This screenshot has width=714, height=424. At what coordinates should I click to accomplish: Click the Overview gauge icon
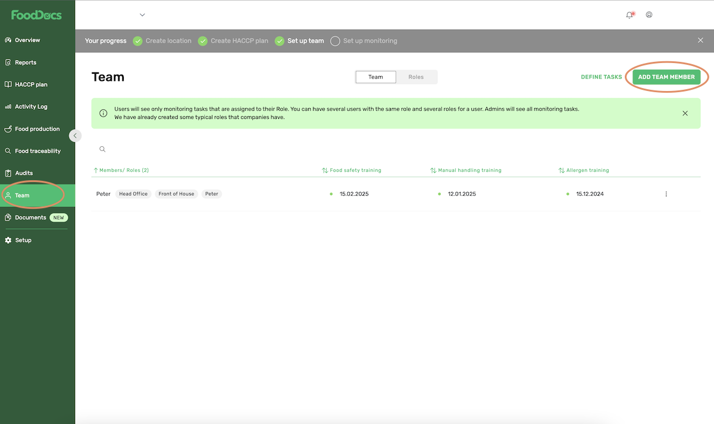tap(8, 40)
